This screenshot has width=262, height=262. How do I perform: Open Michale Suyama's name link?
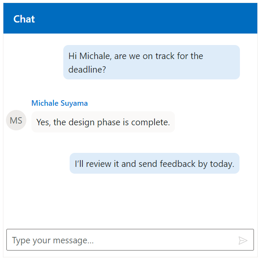[x=59, y=103]
